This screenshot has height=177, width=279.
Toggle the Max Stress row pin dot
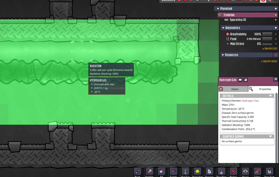coord(276,44)
